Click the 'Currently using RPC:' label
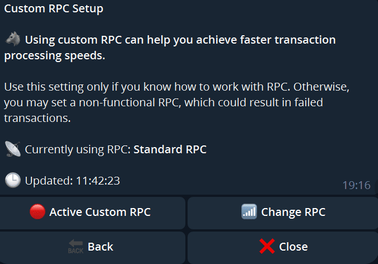The image size is (378, 264). tap(78, 149)
